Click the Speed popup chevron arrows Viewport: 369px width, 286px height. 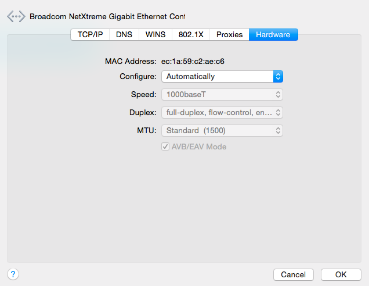click(x=278, y=95)
